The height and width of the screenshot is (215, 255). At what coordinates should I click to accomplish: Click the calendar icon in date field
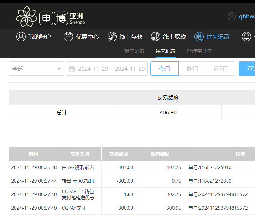click(x=72, y=69)
